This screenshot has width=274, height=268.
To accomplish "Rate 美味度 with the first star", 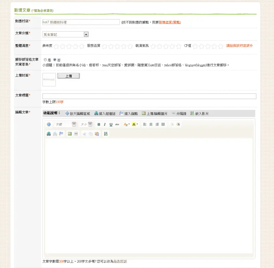I will 56,46.
